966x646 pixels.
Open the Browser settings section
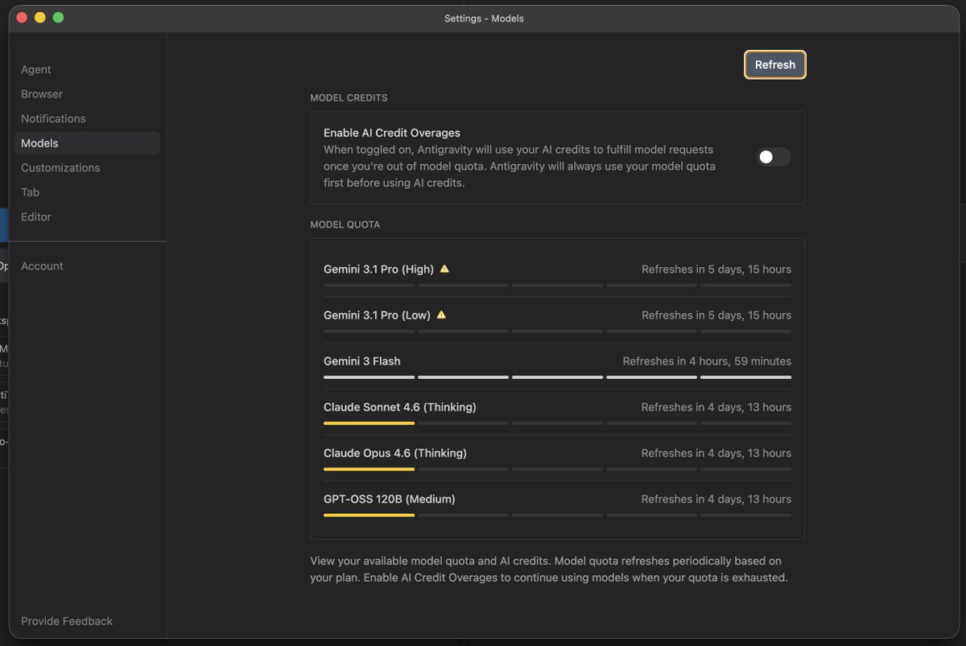tap(42, 94)
